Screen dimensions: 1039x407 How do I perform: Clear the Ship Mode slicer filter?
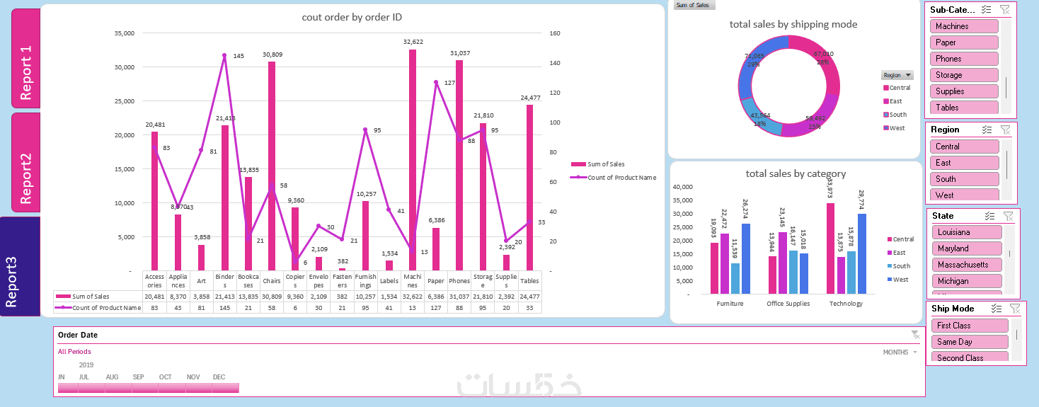[1015, 309]
